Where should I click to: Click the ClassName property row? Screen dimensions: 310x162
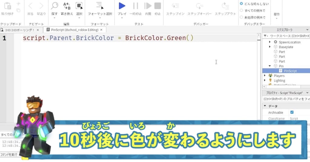(x=286, y=119)
